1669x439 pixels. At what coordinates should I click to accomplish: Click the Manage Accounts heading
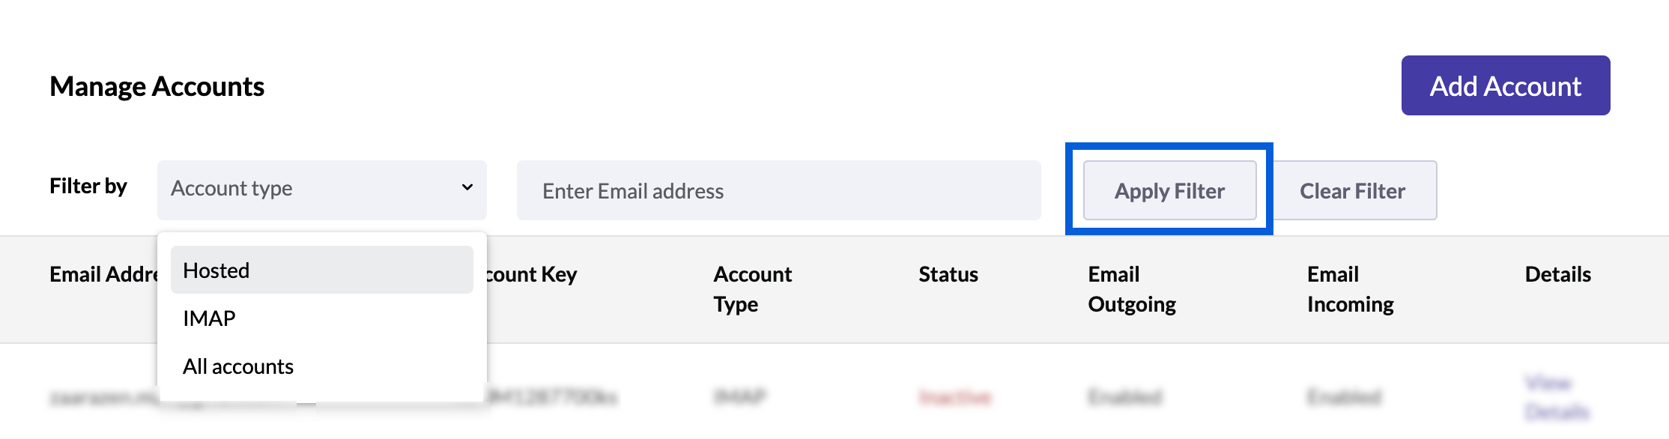157,86
